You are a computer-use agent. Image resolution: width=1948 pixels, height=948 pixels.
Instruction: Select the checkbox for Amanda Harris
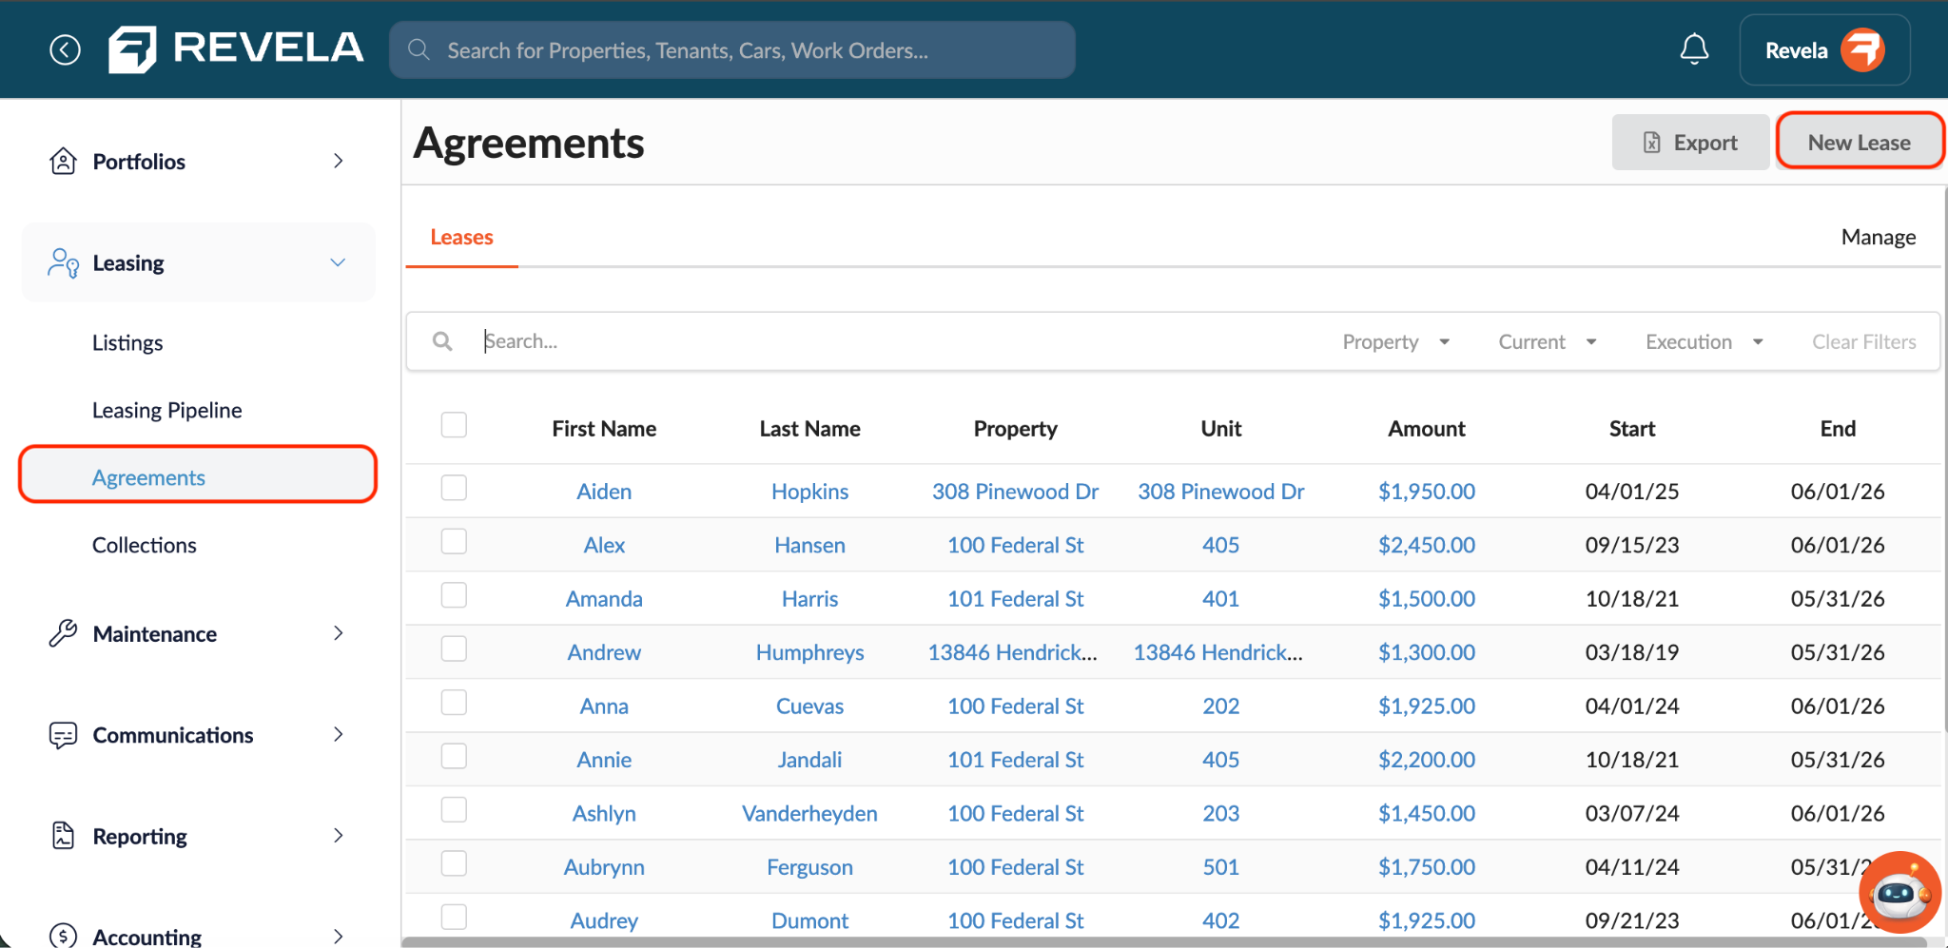click(x=454, y=596)
